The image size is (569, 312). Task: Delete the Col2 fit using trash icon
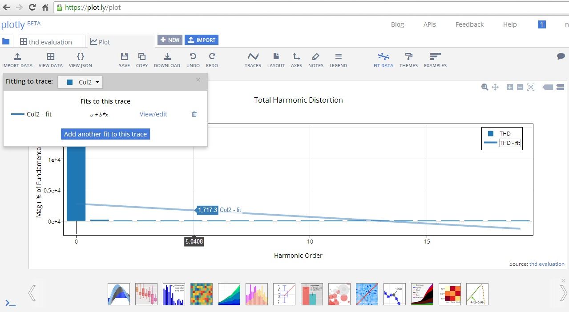194,114
